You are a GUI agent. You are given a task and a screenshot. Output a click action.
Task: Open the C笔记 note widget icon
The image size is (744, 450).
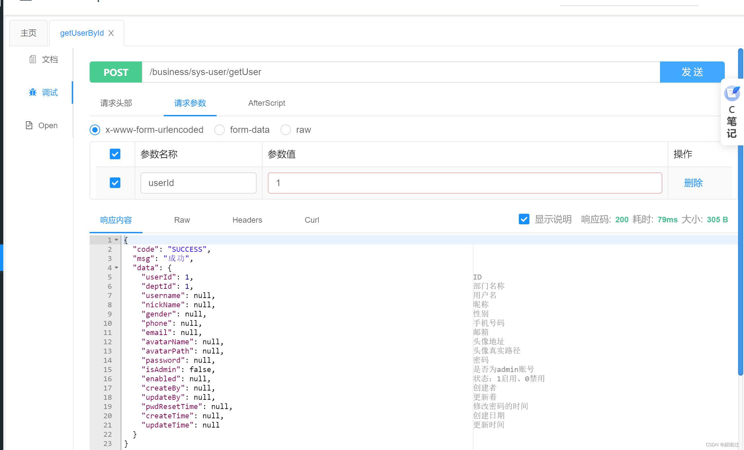732,93
